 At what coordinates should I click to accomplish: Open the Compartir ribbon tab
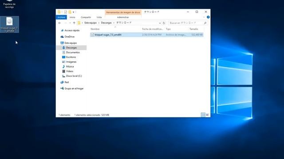tap(86, 17)
